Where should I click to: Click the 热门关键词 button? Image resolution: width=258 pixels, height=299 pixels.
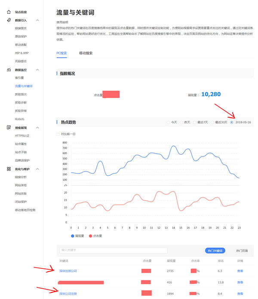tap(215, 250)
